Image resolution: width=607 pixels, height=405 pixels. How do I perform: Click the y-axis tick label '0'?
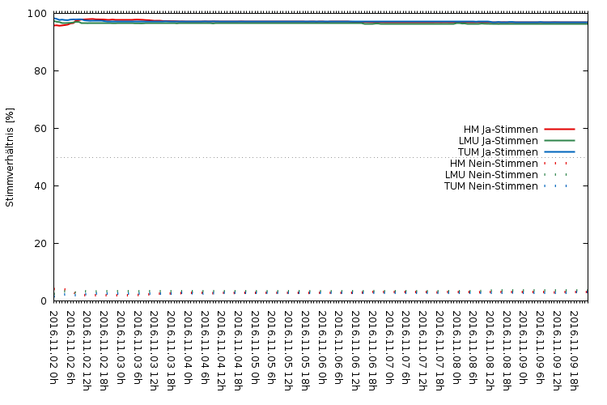(44, 301)
